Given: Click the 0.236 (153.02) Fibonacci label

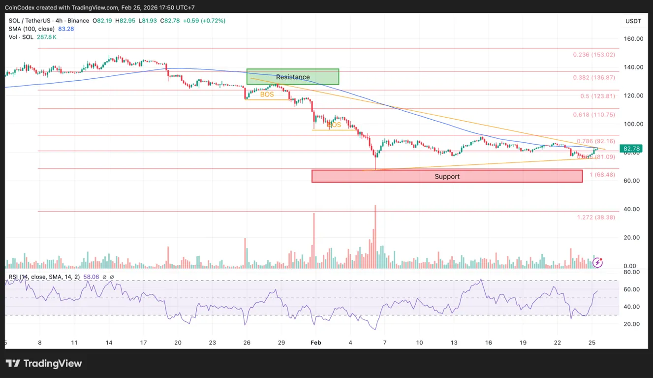Looking at the screenshot, I should coord(594,55).
